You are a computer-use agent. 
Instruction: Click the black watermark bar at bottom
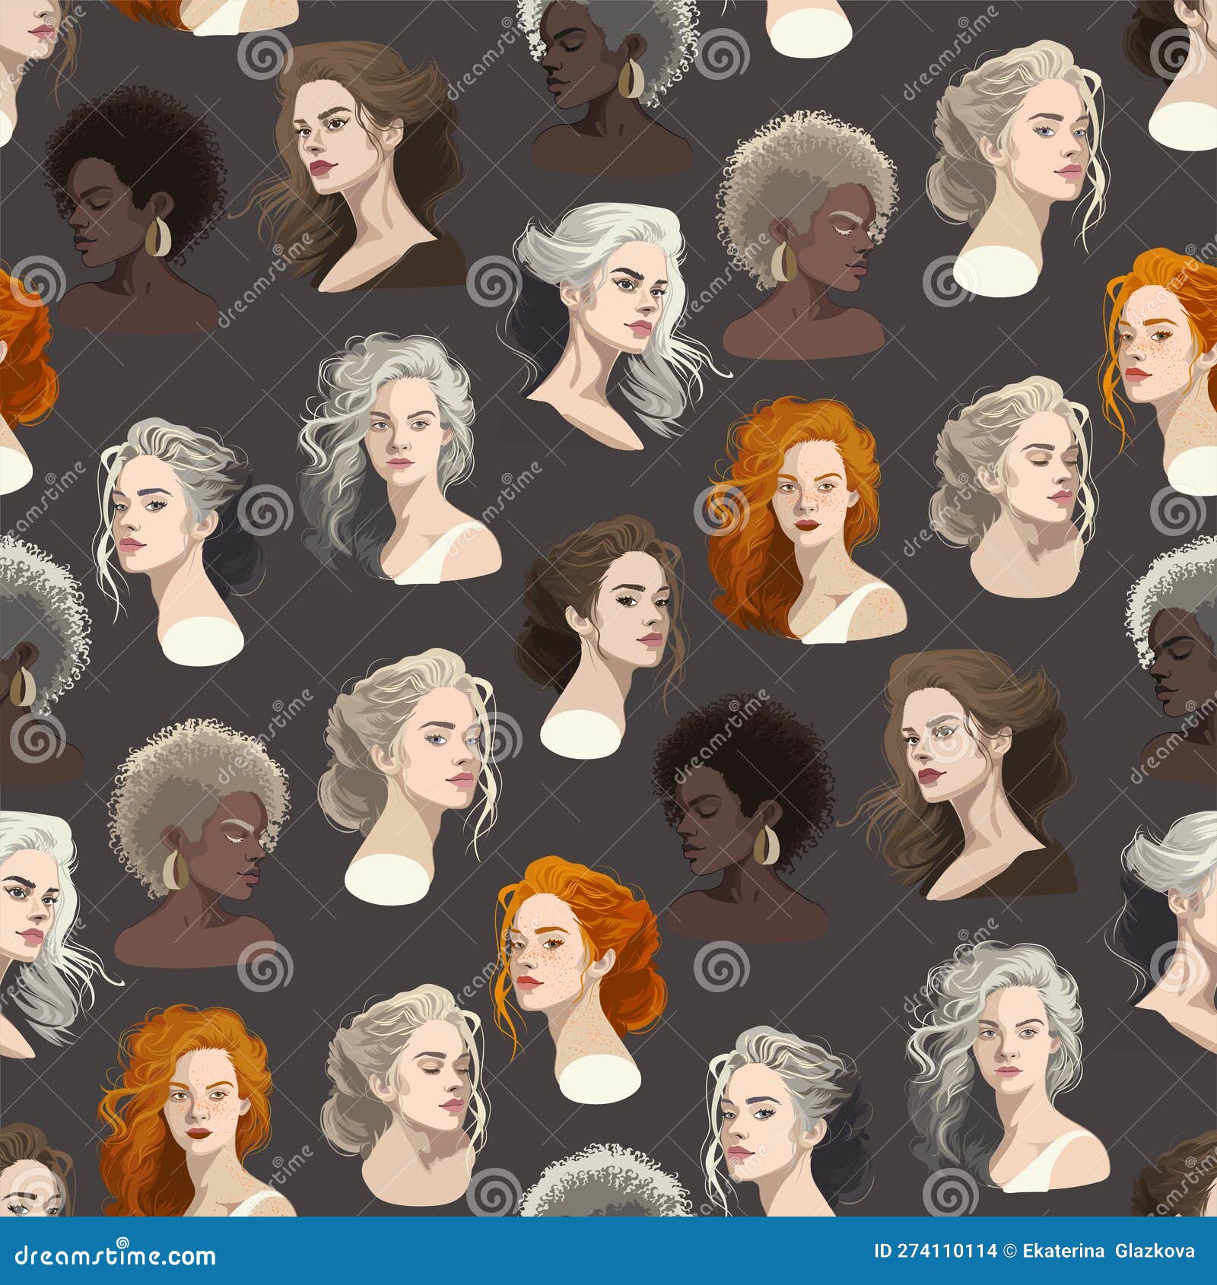(608, 1251)
